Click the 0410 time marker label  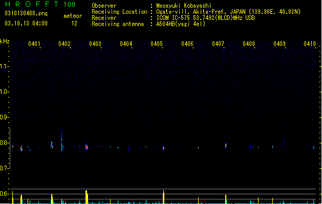click(x=310, y=44)
